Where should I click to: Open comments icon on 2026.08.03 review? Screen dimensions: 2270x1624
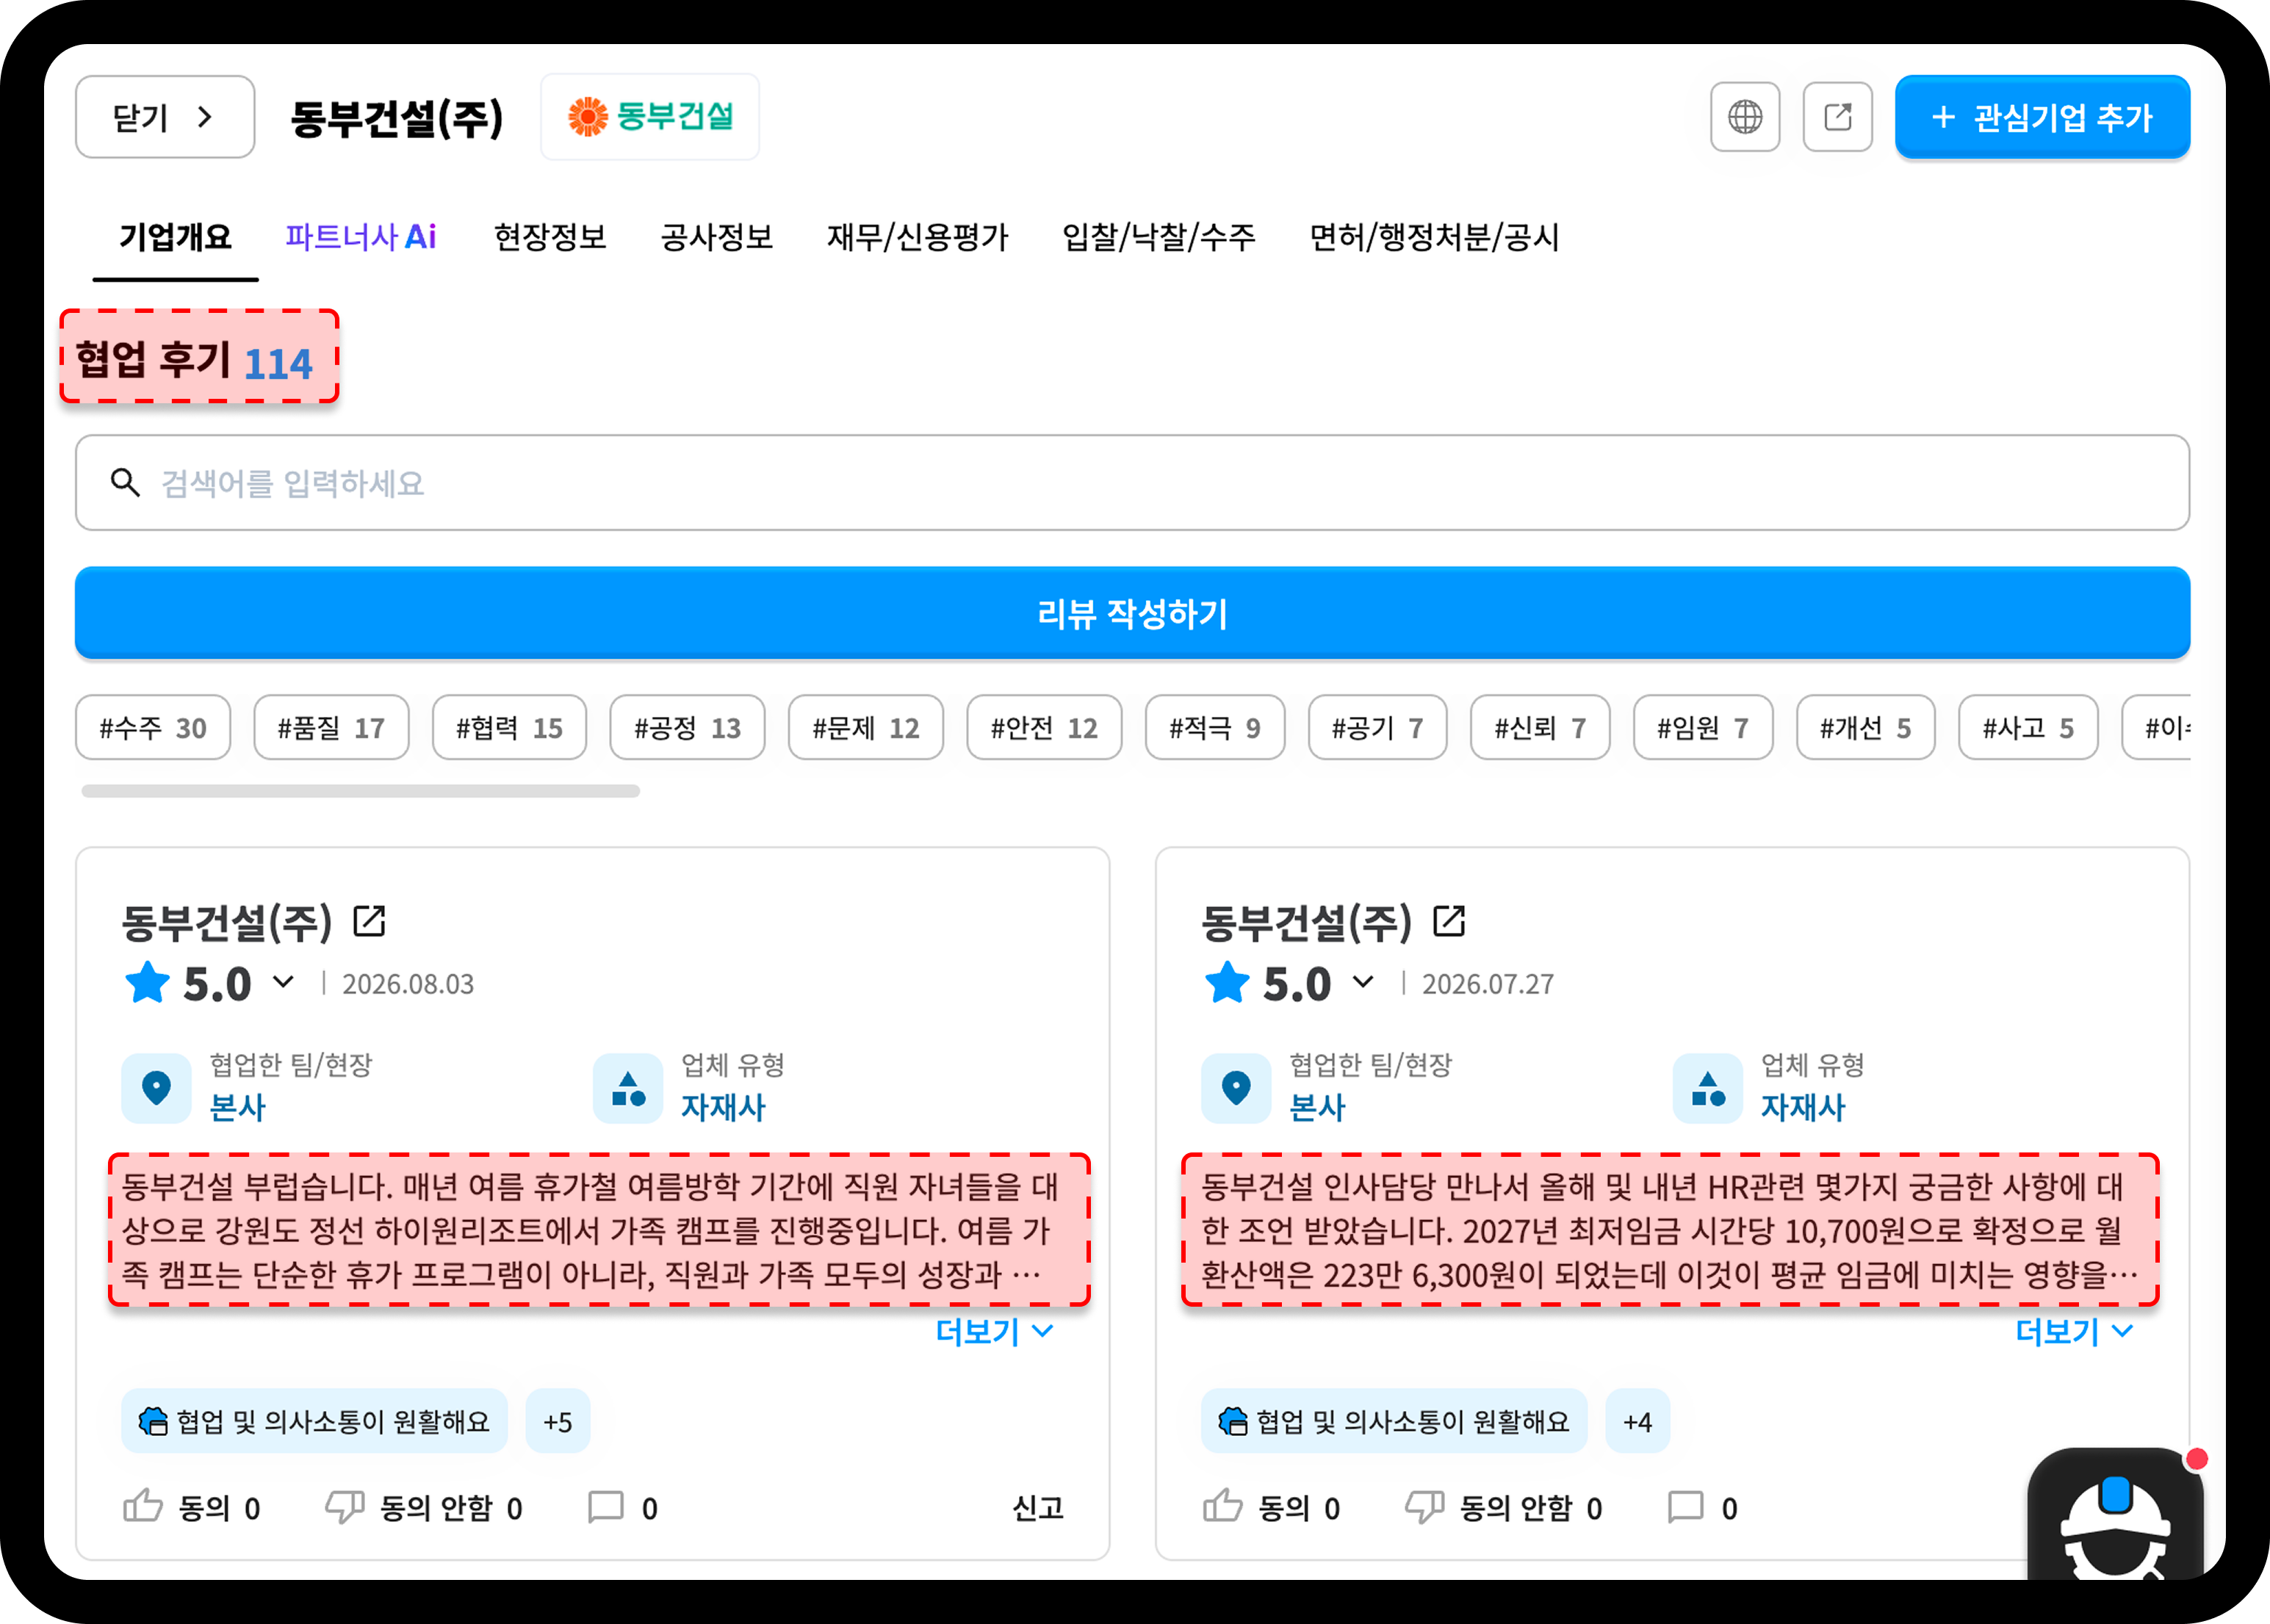(x=606, y=1507)
